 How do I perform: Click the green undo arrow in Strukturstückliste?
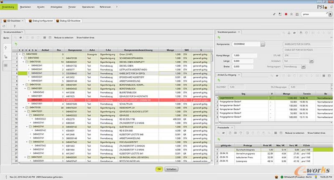tap(16, 44)
